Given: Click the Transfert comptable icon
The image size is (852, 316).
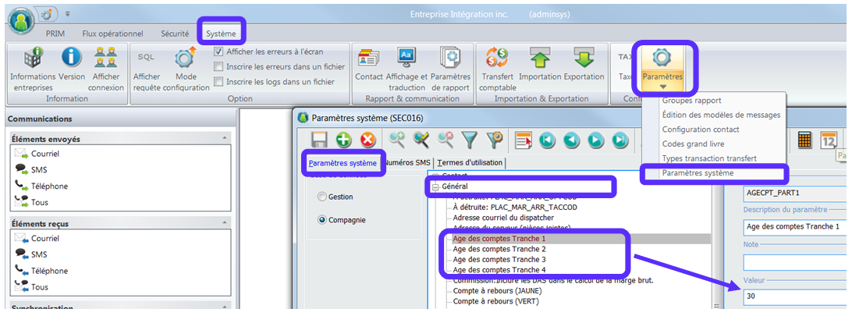Looking at the screenshot, I should 497,59.
